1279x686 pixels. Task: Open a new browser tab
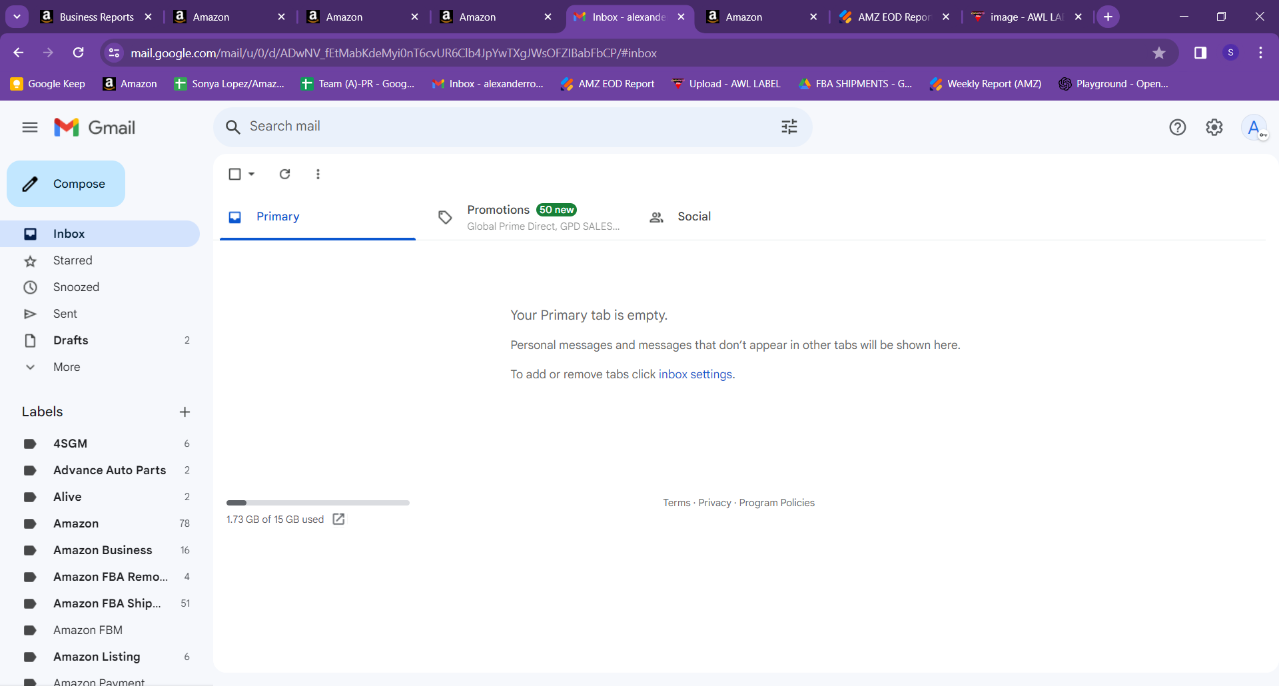(x=1108, y=17)
